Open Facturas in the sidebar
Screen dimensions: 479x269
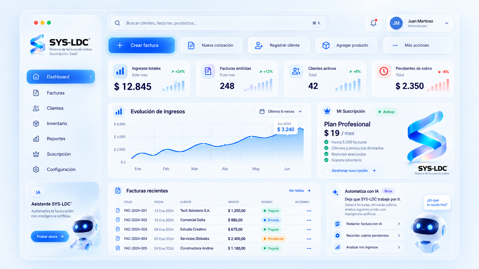pos(61,93)
